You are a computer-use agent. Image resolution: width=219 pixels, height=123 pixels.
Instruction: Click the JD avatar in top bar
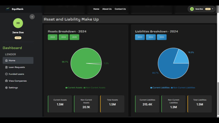tap(192, 9)
